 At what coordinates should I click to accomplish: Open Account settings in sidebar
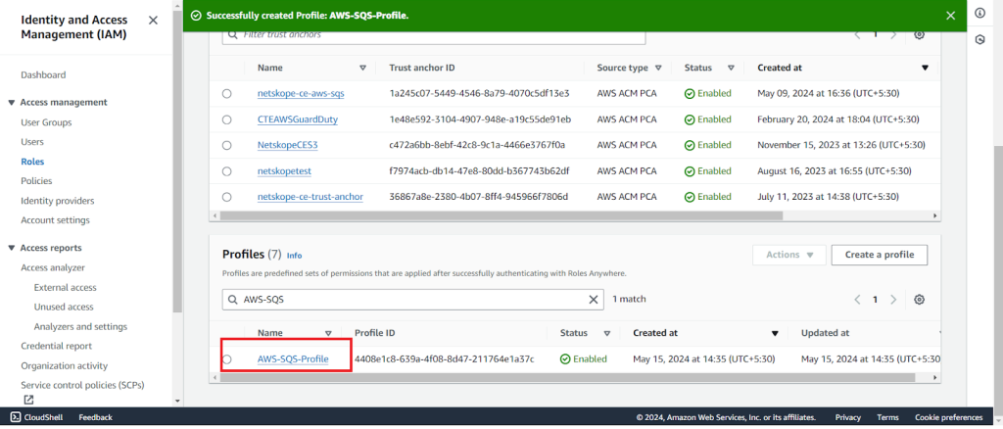[55, 220]
